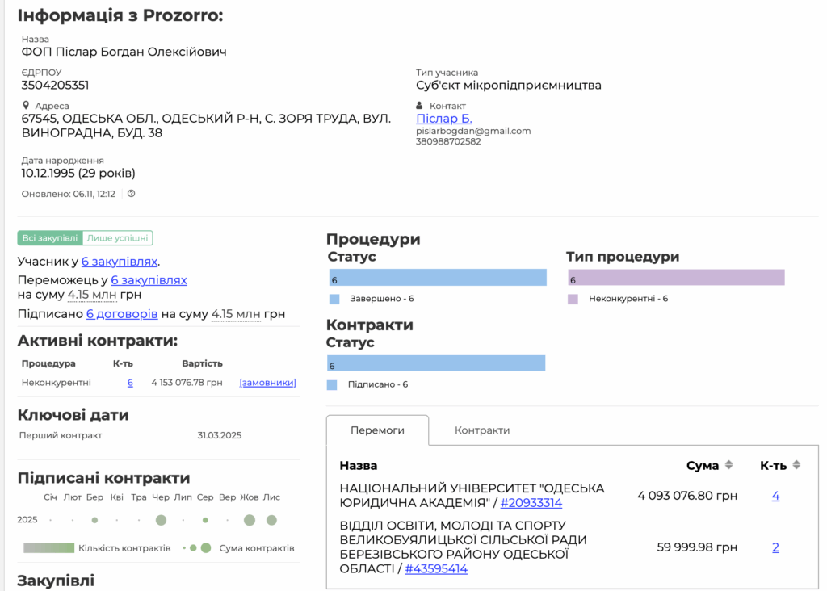This screenshot has height=591, width=827.
Task: Click the map pin icon next to Адреса
Action: [x=27, y=106]
